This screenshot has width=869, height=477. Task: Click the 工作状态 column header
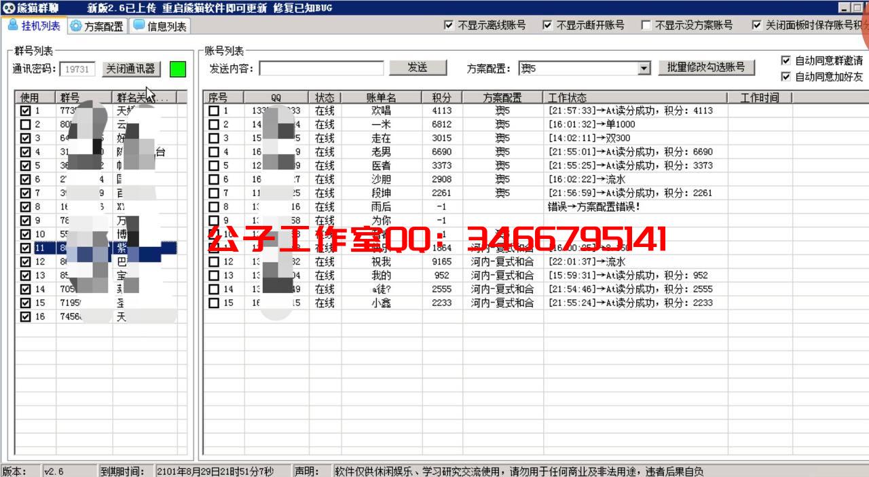click(635, 98)
